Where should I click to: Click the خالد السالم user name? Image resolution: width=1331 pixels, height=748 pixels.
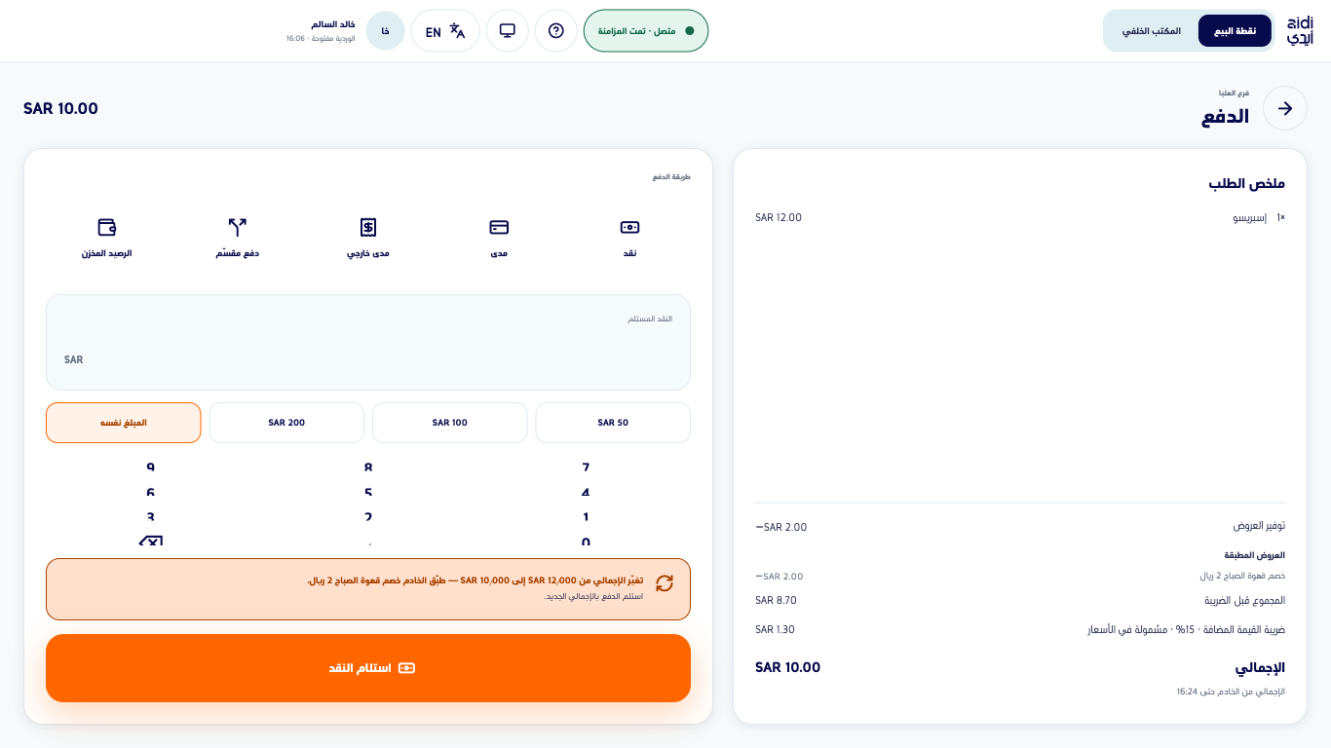(x=333, y=23)
